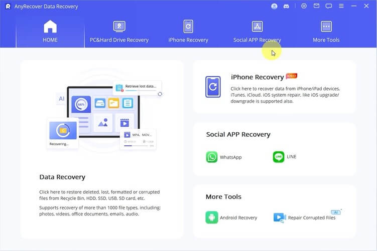Click the LINE app icon
The image size is (377, 251).
pos(279,157)
